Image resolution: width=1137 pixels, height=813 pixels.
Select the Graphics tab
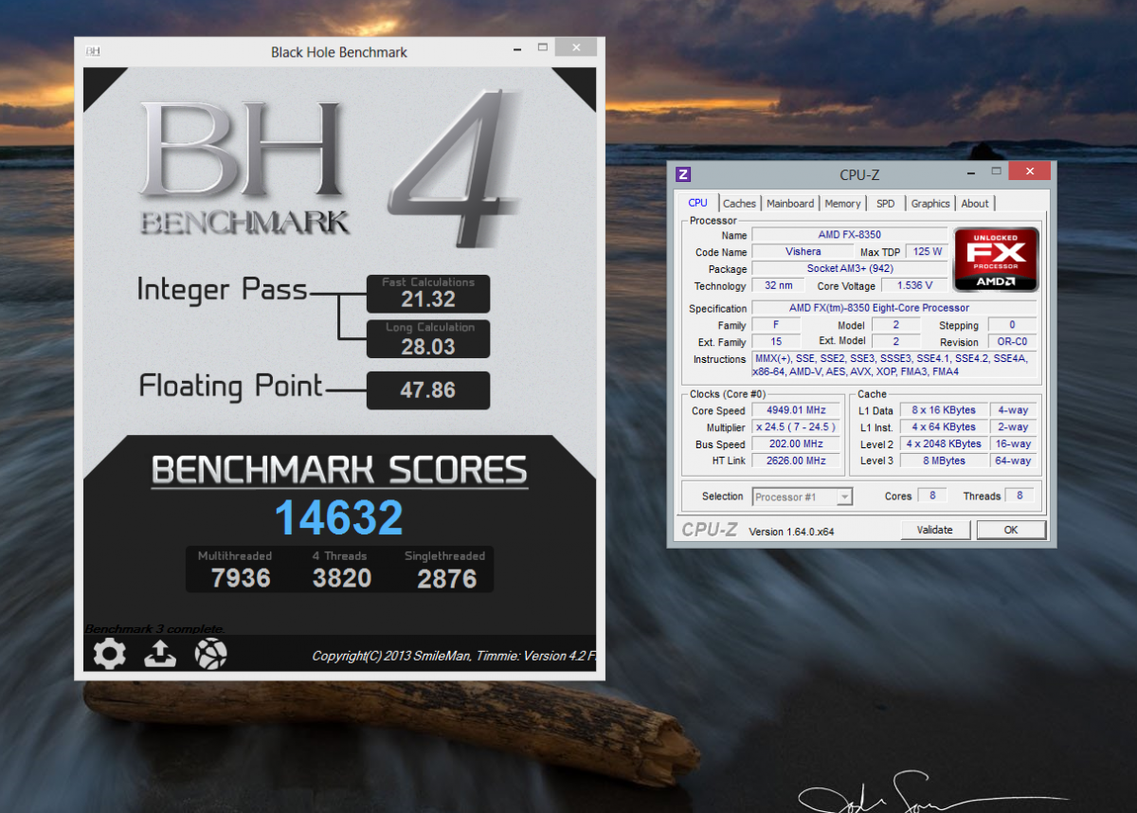(x=930, y=204)
